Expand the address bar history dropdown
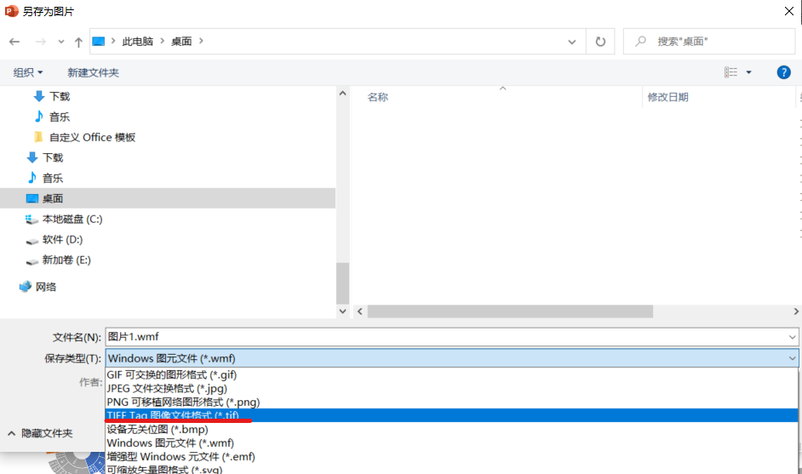The height and width of the screenshot is (474, 802). 572,42
